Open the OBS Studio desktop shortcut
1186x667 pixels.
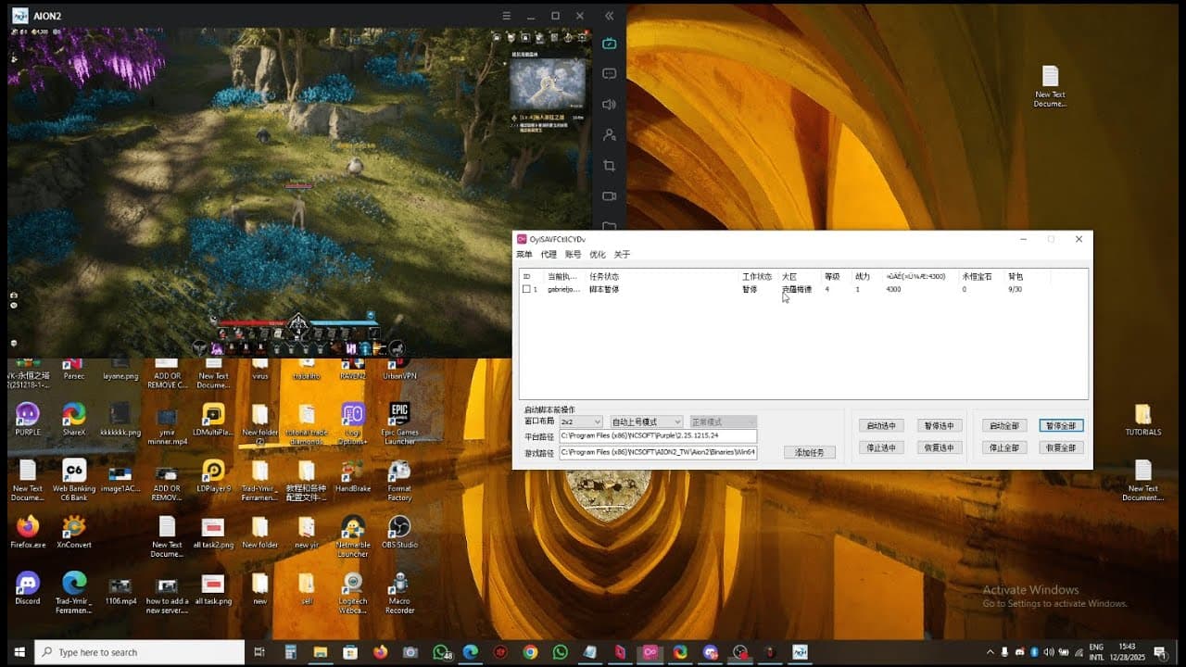click(399, 532)
